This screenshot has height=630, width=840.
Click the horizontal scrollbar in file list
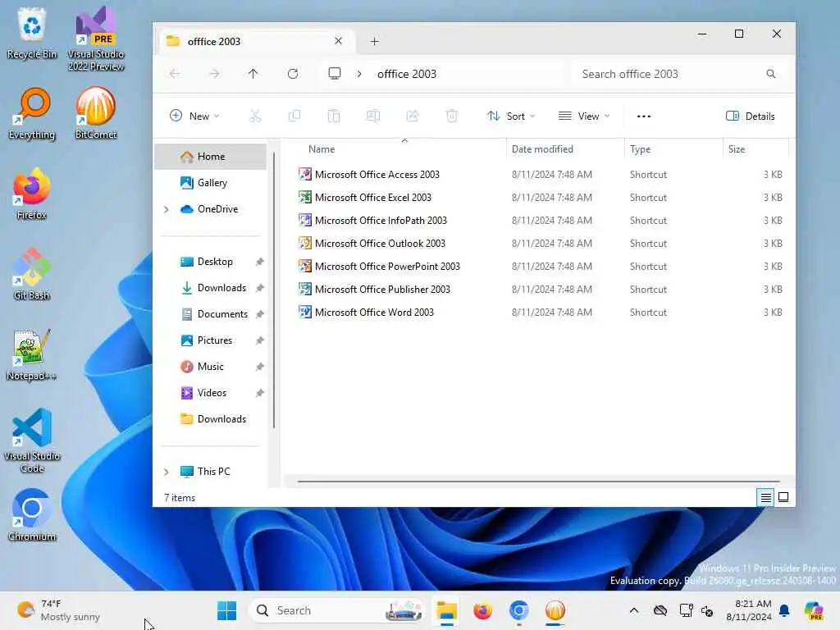(x=538, y=482)
